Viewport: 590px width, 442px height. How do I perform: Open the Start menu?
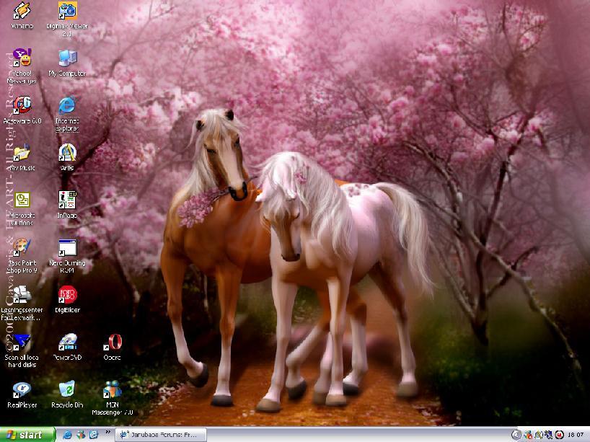point(27,435)
